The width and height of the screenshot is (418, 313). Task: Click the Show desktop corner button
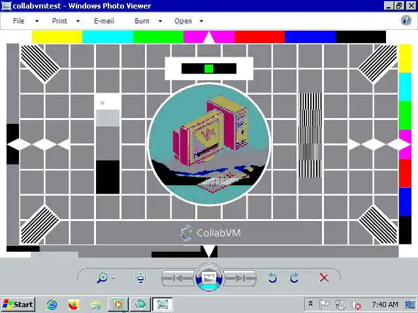[411, 305]
